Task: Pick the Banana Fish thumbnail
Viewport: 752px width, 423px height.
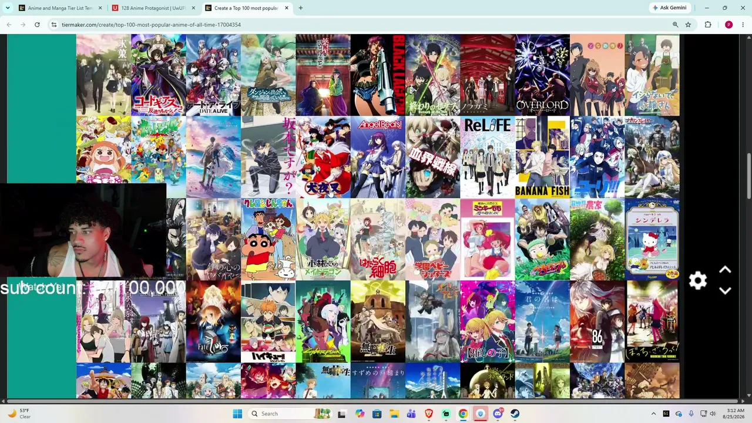Action: (x=542, y=157)
